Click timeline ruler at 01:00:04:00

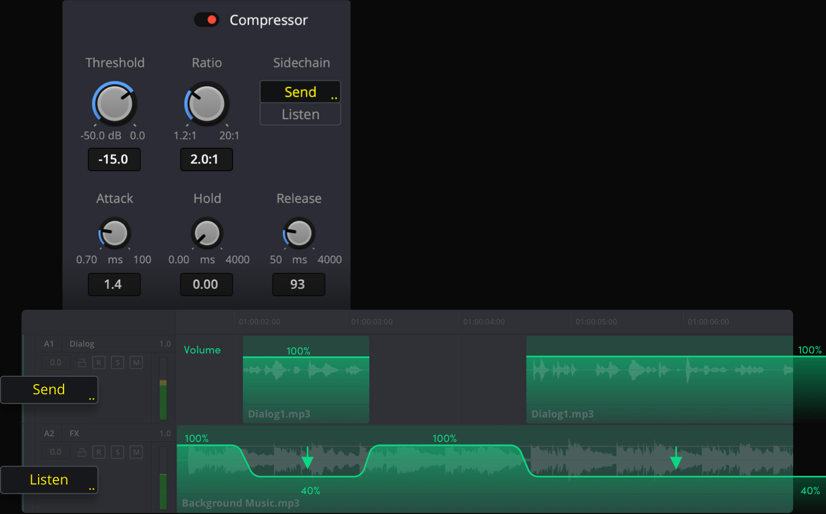484,322
